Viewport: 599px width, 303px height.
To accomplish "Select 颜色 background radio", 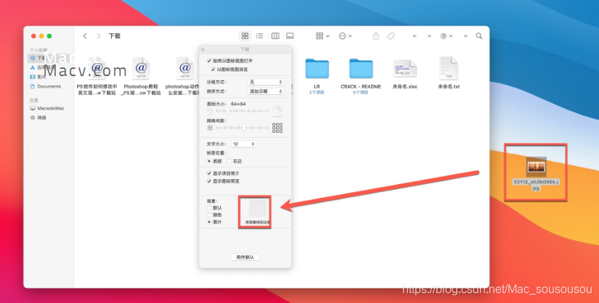I will click(209, 215).
